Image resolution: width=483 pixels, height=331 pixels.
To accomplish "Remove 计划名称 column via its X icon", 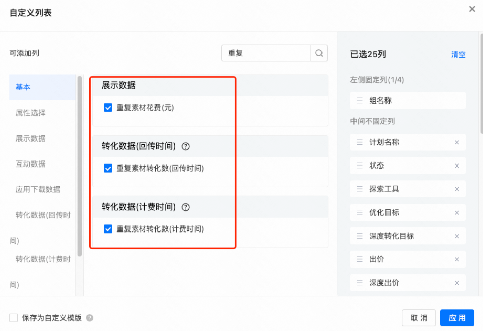I will (457, 142).
